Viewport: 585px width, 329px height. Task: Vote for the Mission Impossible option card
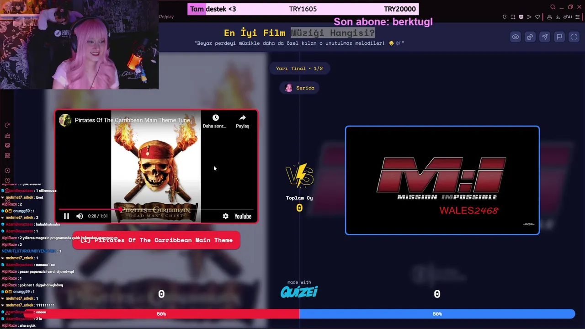(442, 180)
